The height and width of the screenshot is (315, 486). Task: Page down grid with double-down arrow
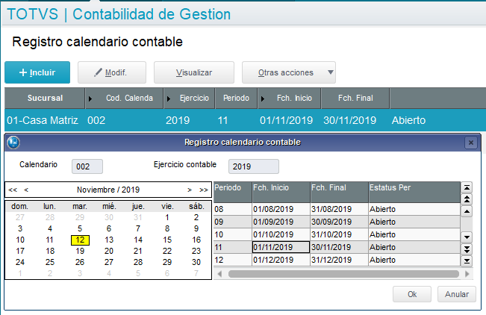467,249
